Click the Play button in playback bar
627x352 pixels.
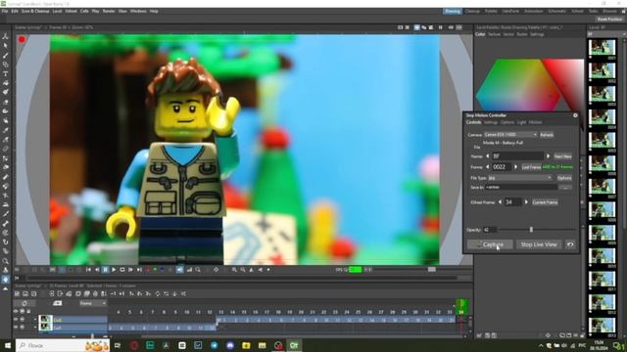(x=114, y=270)
